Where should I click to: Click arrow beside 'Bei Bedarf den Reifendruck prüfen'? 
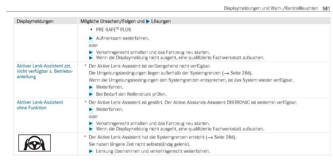point(91,94)
